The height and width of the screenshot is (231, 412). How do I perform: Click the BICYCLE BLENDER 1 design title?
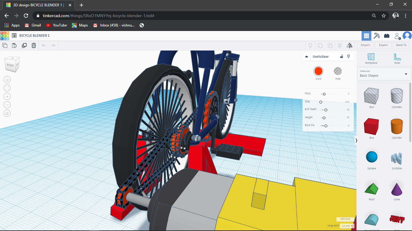[x=34, y=35]
